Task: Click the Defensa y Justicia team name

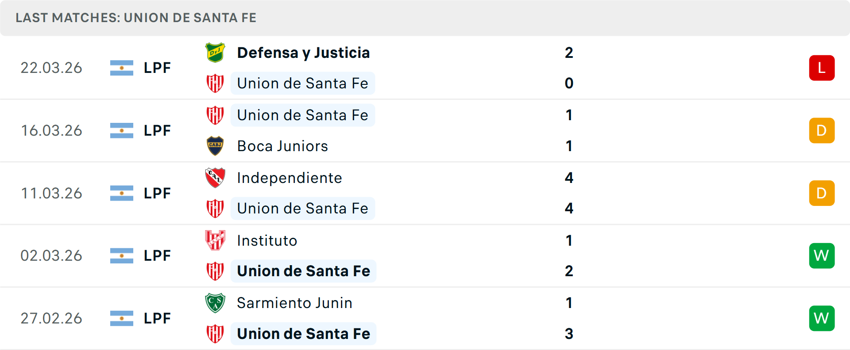Action: (x=303, y=53)
